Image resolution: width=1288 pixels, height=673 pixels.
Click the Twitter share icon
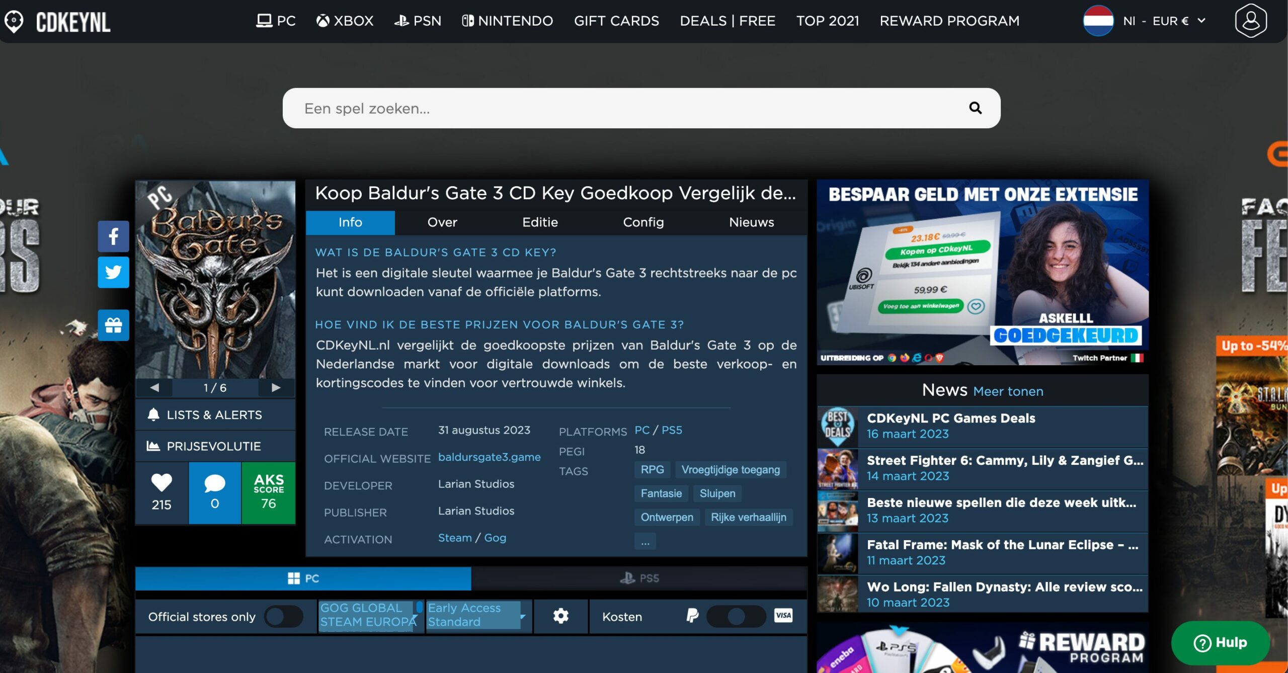coord(113,273)
